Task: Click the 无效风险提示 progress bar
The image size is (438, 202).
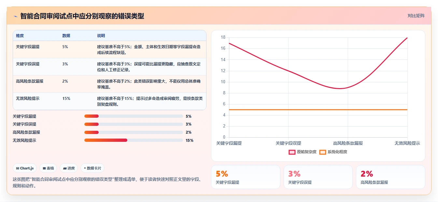Action: pyautogui.click(x=134, y=141)
